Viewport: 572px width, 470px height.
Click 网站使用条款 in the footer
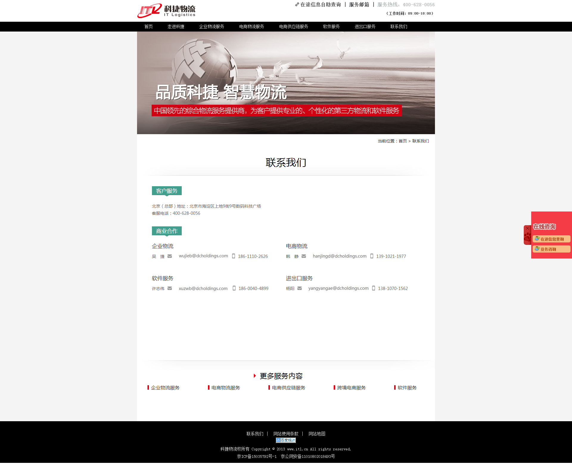pyautogui.click(x=286, y=434)
